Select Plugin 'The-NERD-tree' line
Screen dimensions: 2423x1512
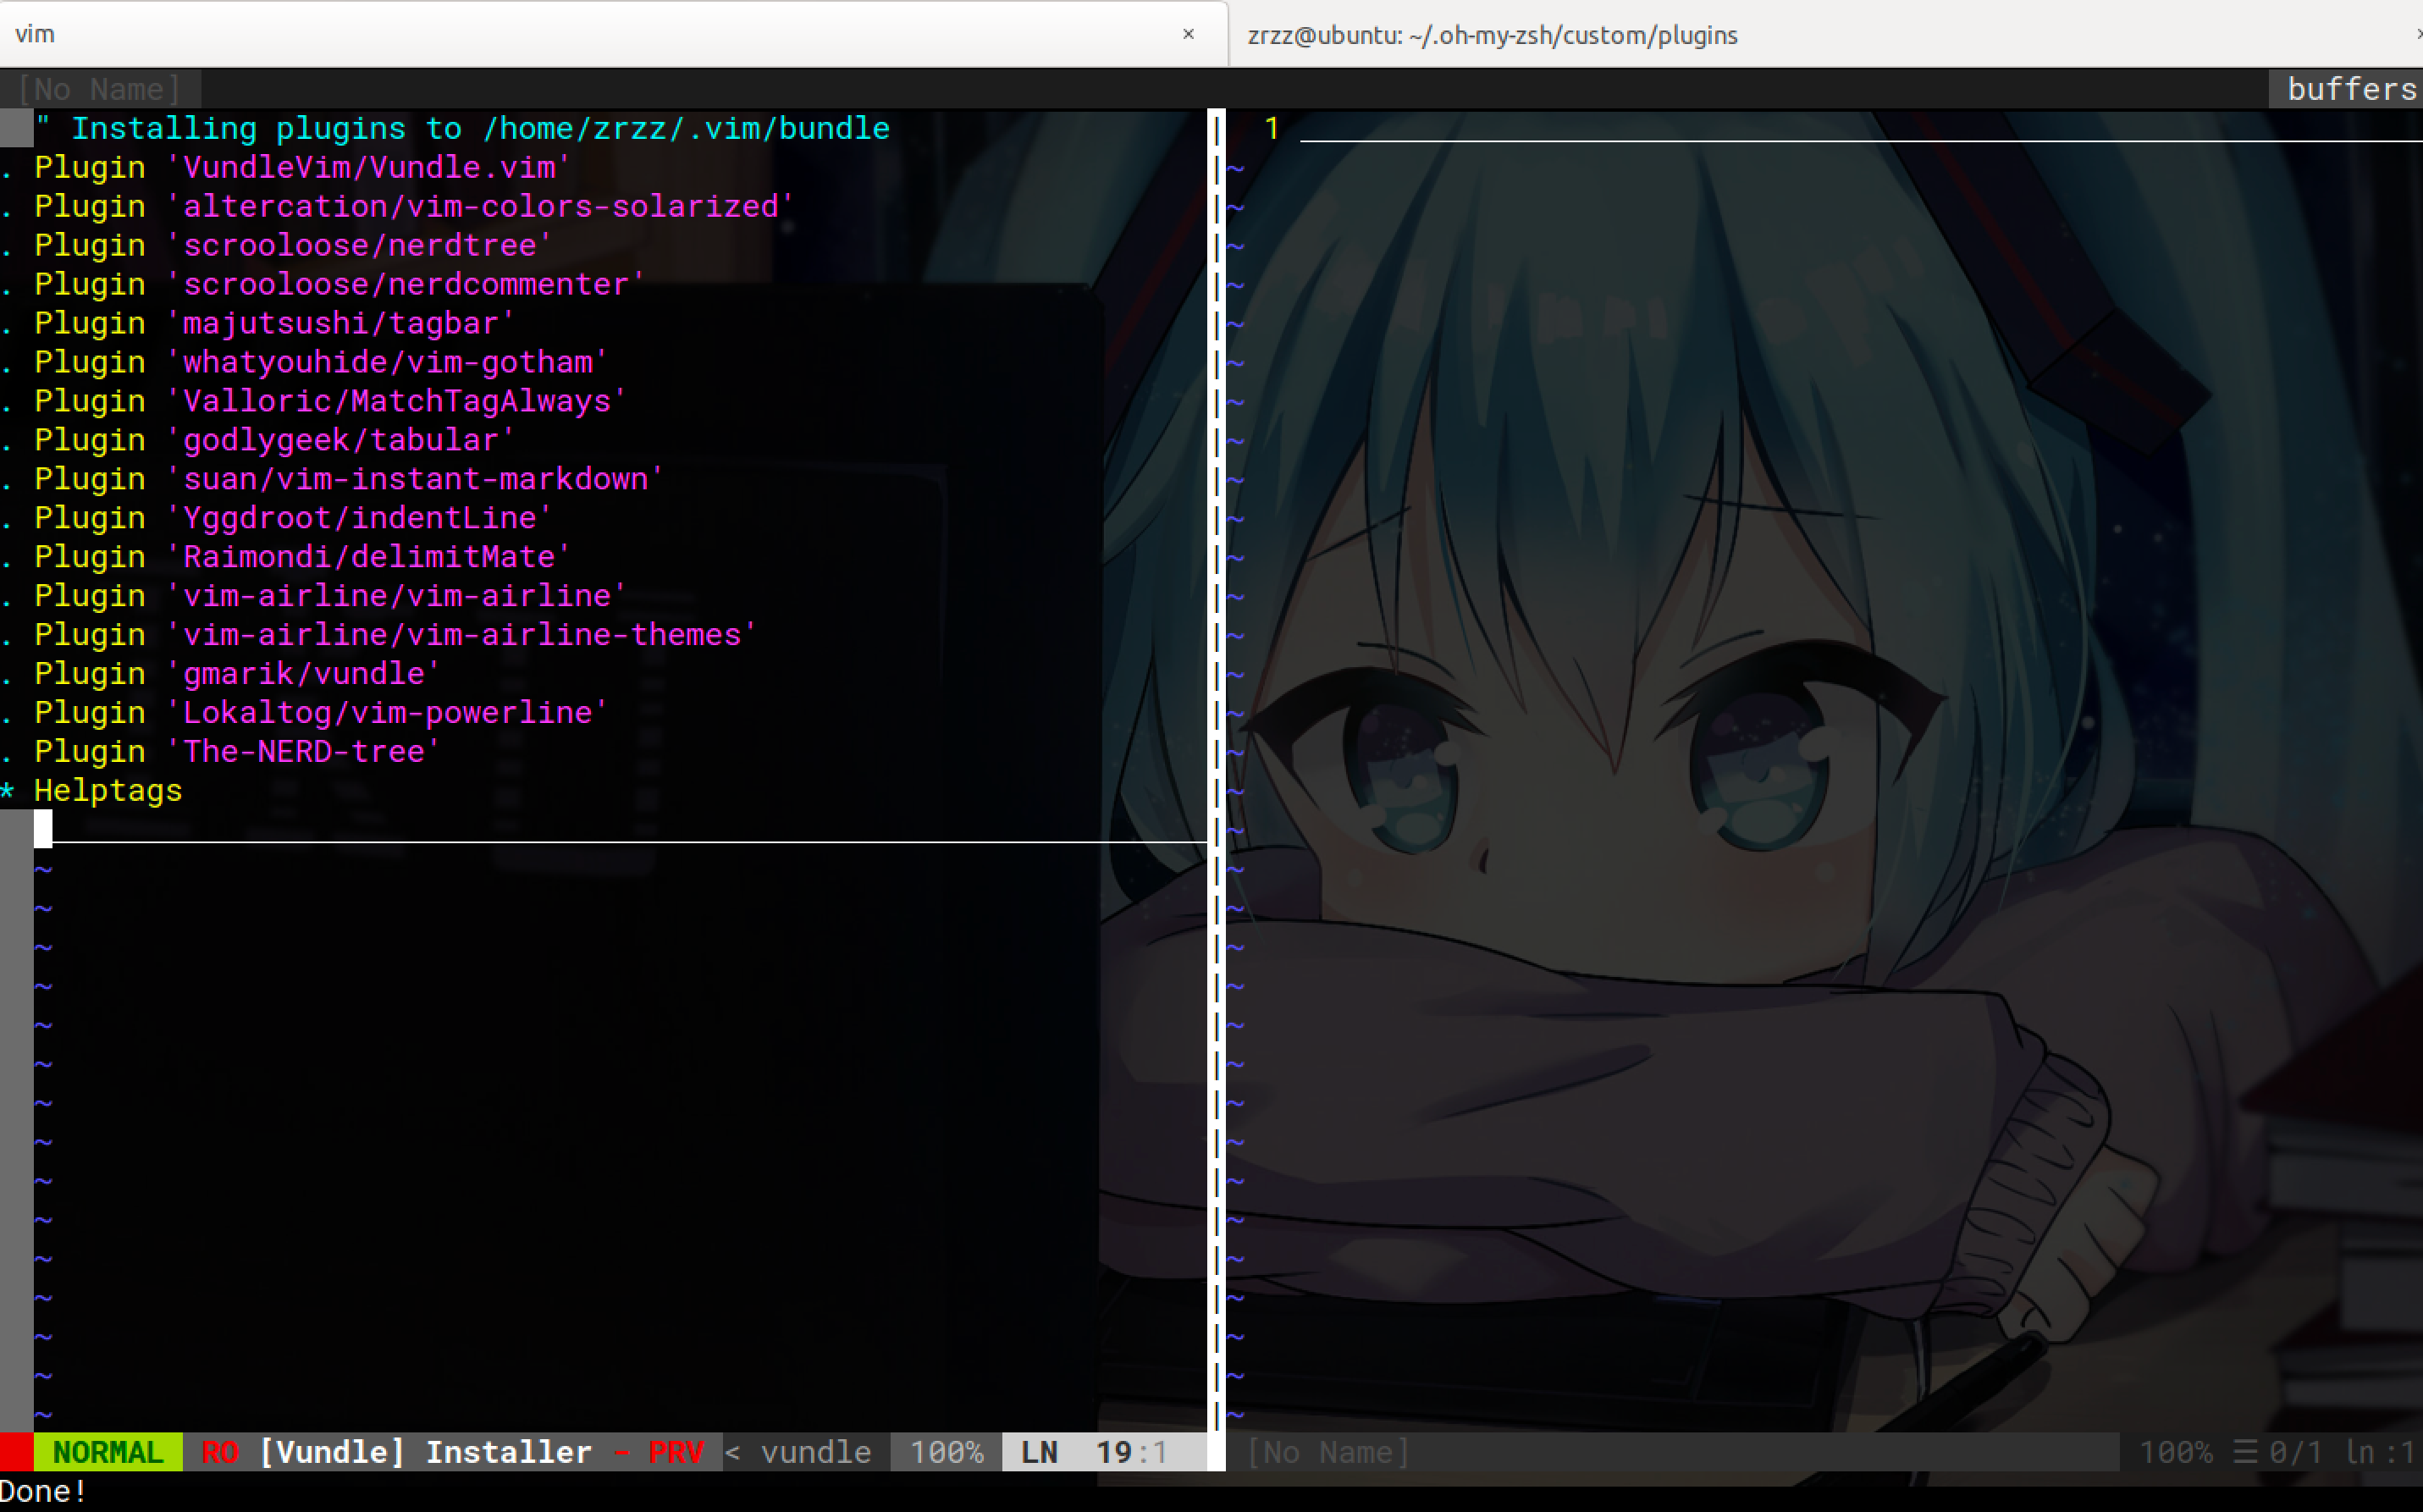tap(237, 752)
